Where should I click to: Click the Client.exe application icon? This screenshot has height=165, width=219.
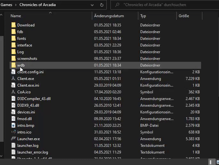(x=13, y=78)
